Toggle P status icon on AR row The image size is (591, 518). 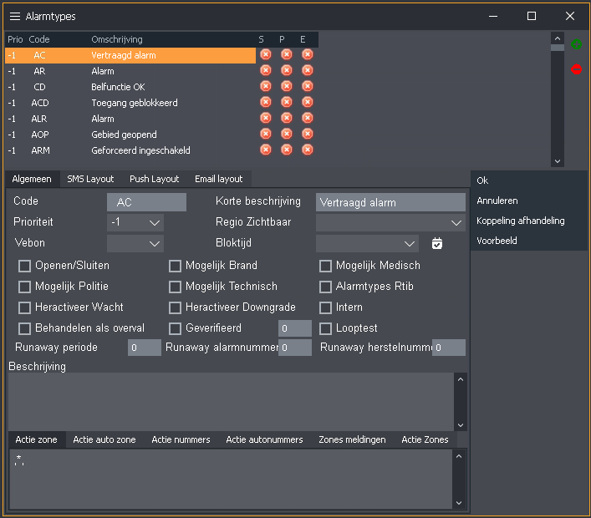pos(287,70)
